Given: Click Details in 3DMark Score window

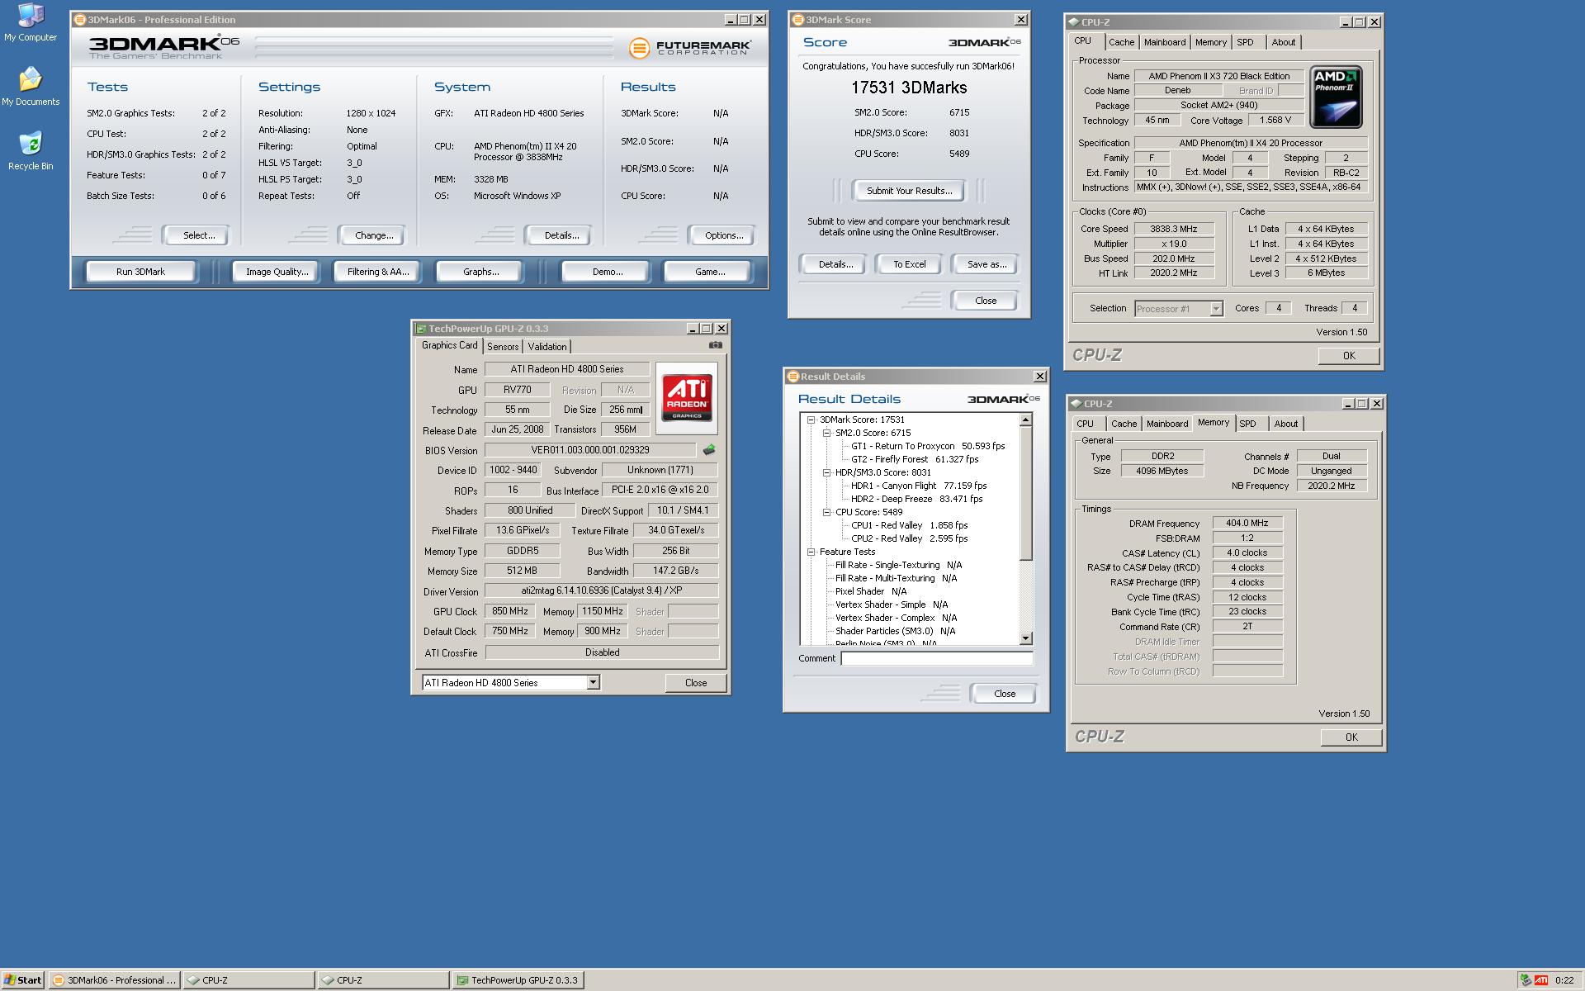Looking at the screenshot, I should 835,264.
